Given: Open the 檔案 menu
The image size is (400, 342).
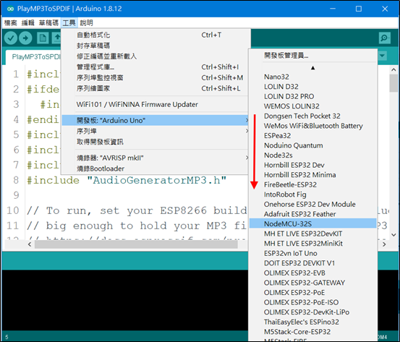Looking at the screenshot, I should 10,23.
